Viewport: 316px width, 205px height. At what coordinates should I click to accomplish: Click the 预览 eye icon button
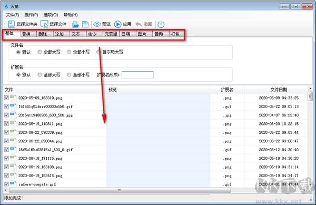point(102,24)
